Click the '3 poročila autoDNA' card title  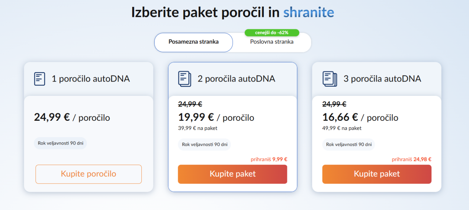click(x=382, y=79)
